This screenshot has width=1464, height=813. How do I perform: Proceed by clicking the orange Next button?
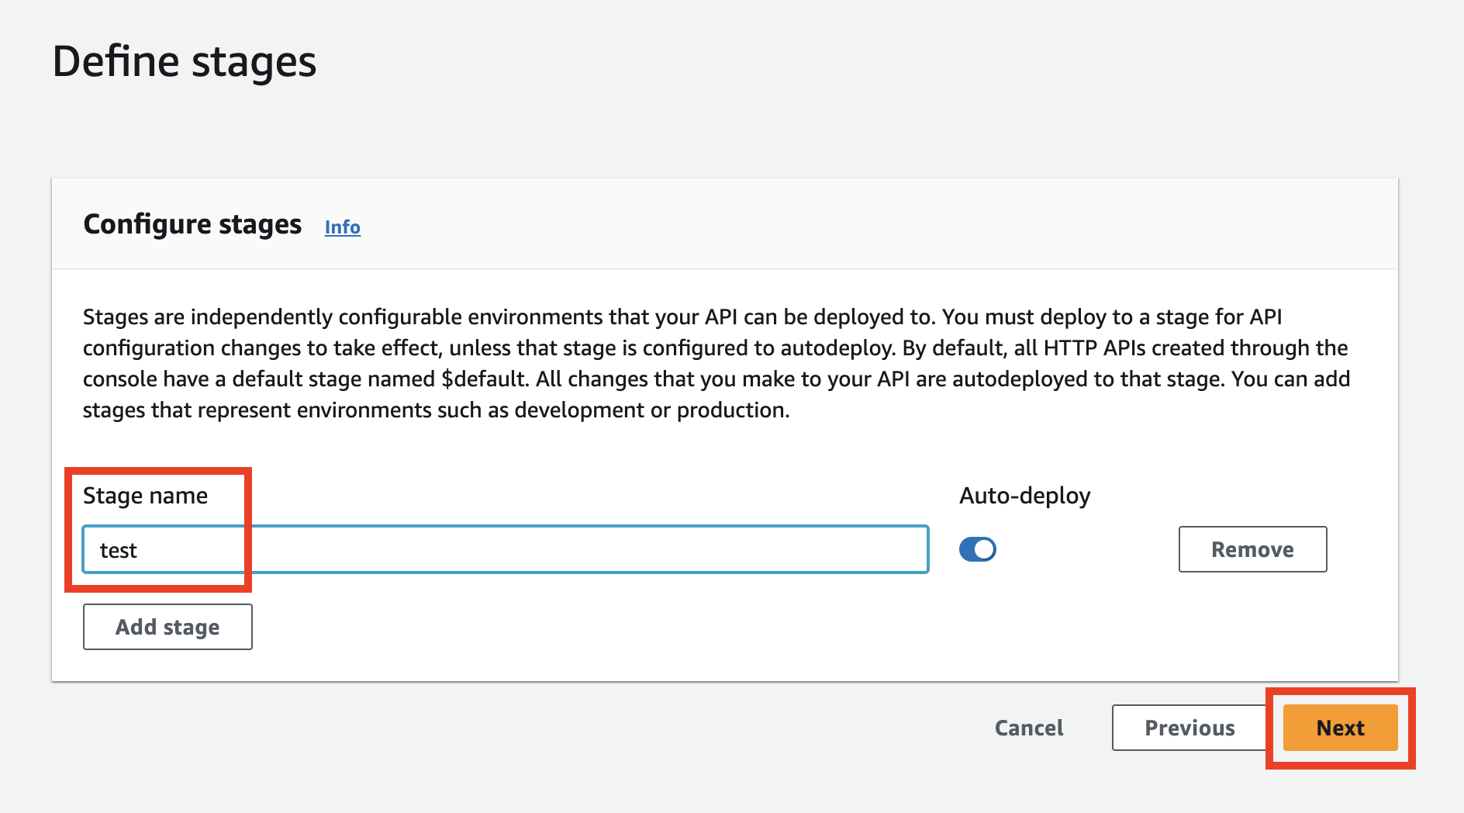(x=1339, y=728)
